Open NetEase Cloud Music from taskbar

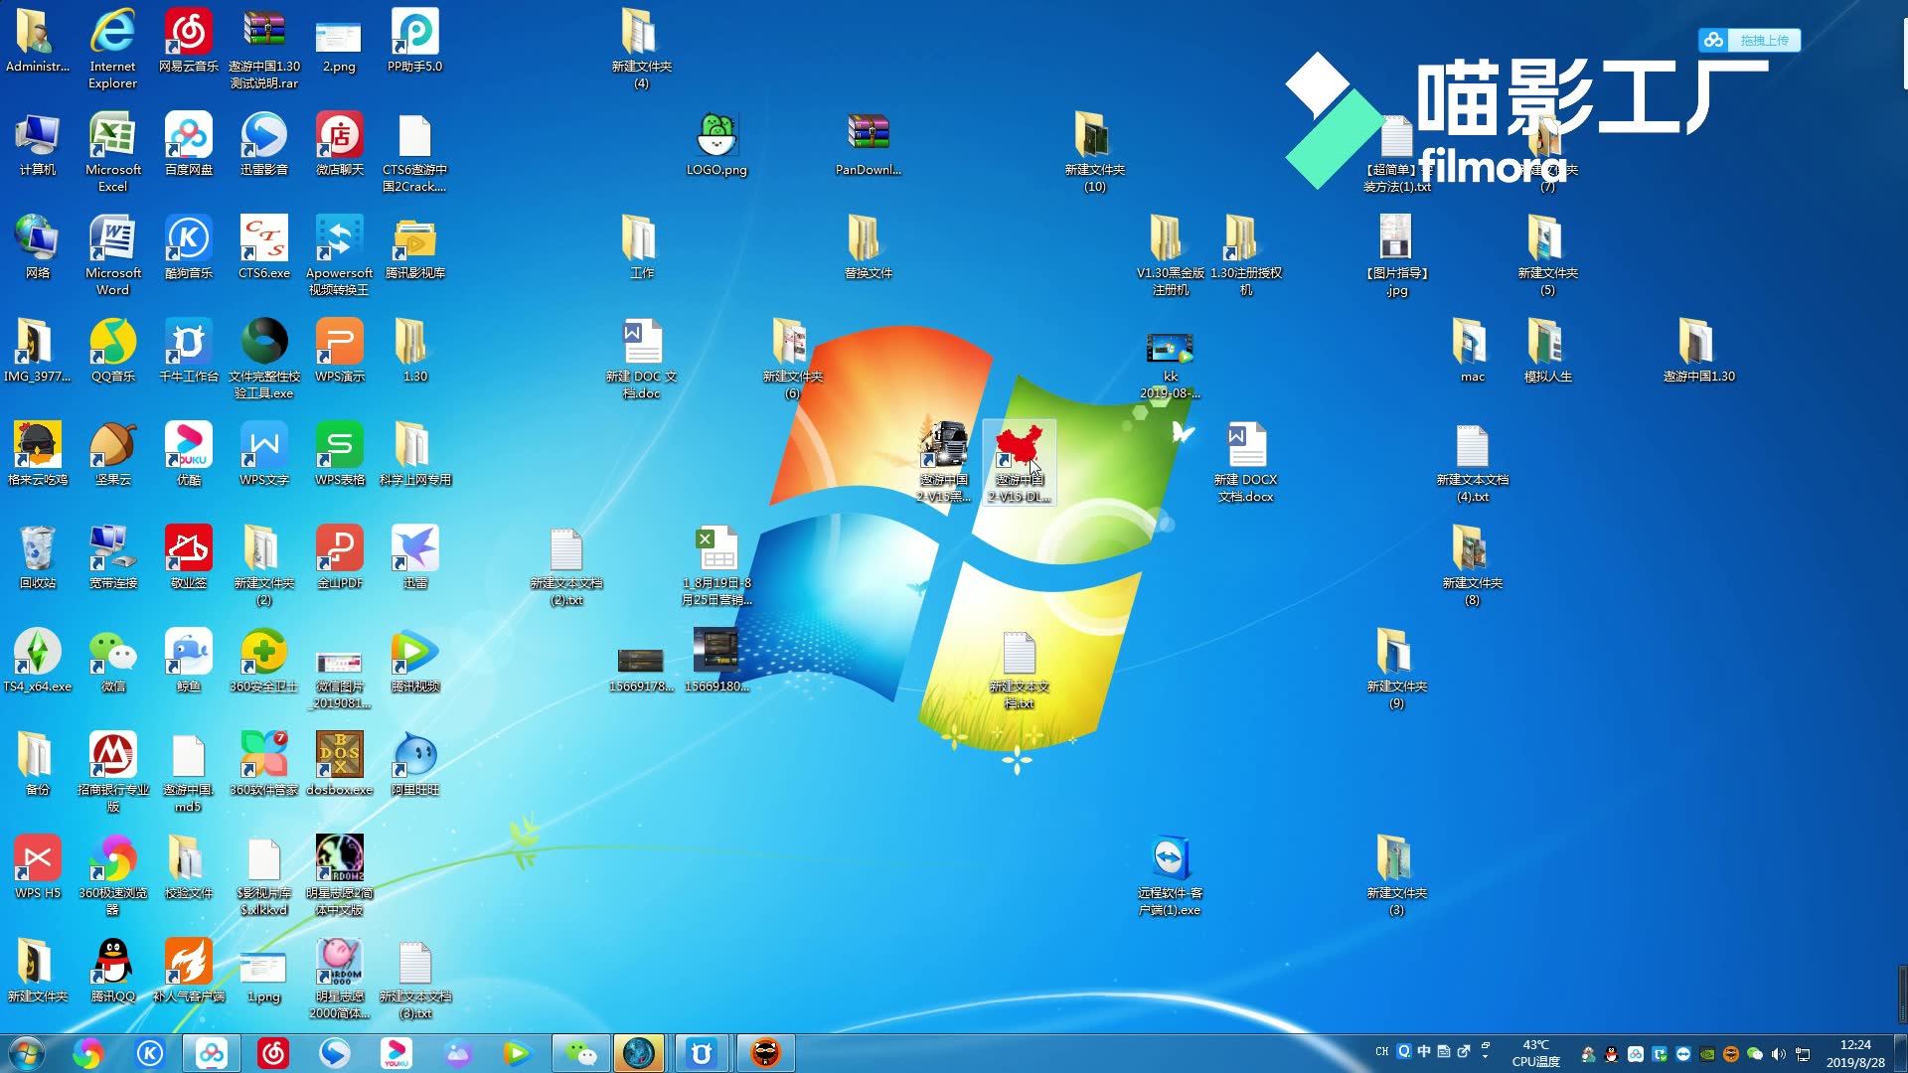[x=273, y=1053]
